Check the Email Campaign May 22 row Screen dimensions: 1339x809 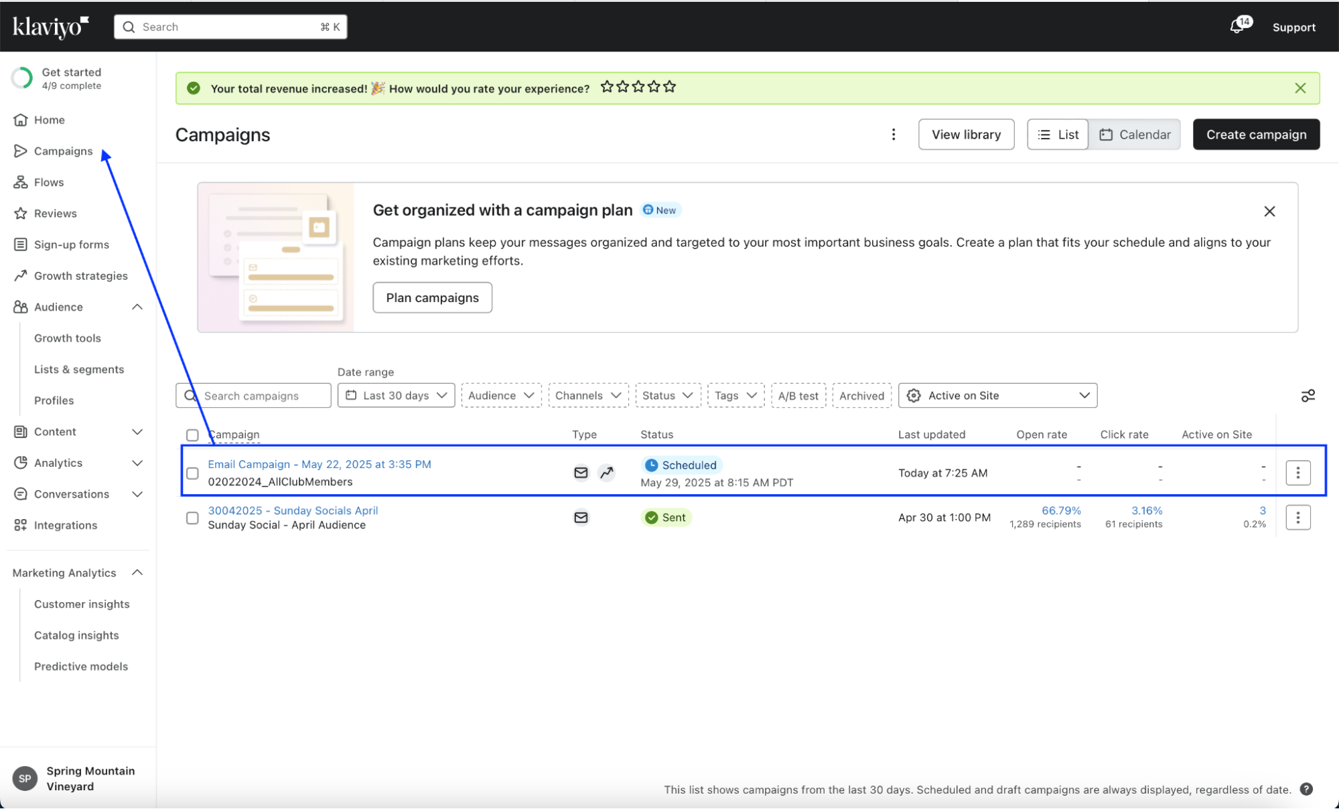click(192, 473)
